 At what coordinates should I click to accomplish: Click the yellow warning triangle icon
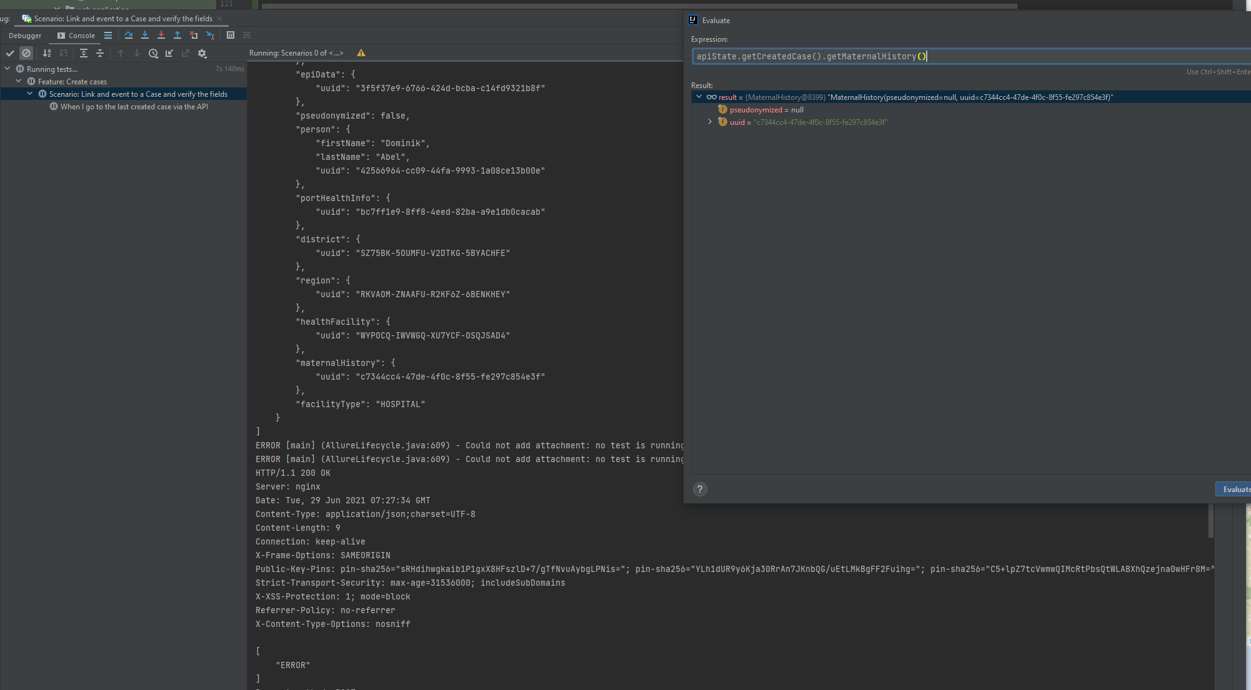(x=361, y=53)
